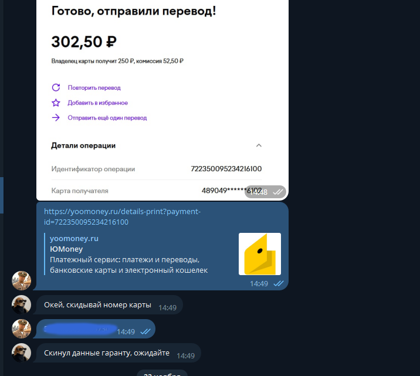Click the blurred card number message
The height and width of the screenshot is (376, 420).
pyautogui.click(x=96, y=329)
